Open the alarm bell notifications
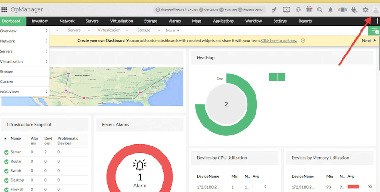 coord(330,9)
